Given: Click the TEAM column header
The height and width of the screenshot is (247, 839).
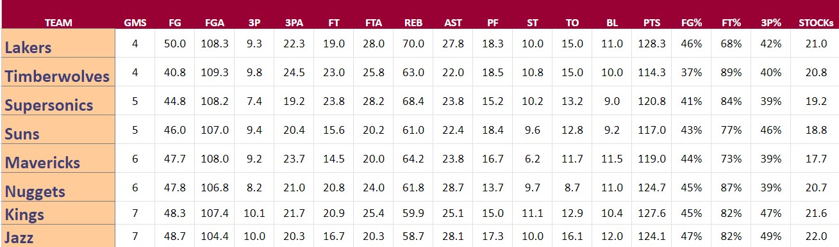Looking at the screenshot, I should click(x=58, y=22).
